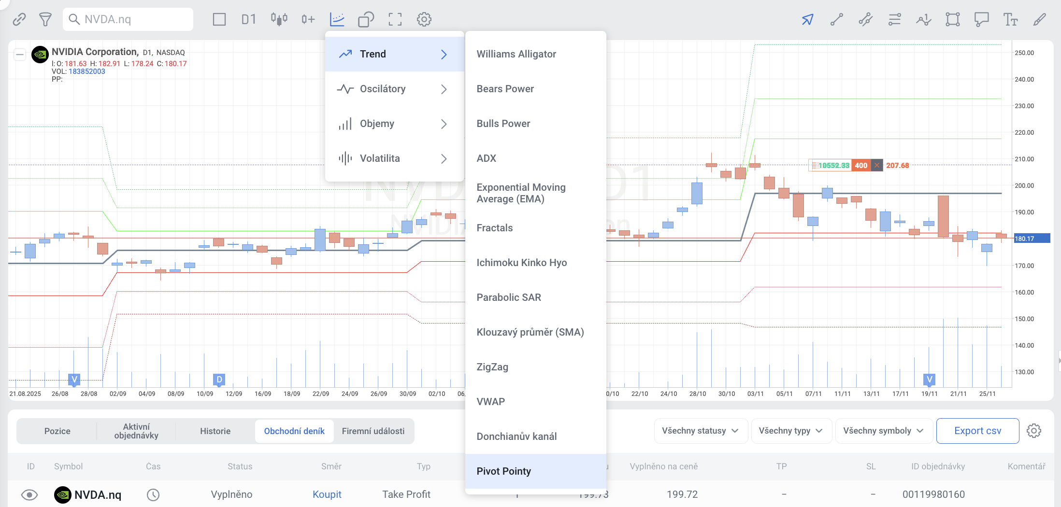Click the 180.17 current price label
This screenshot has width=1061, height=507.
click(x=1032, y=239)
